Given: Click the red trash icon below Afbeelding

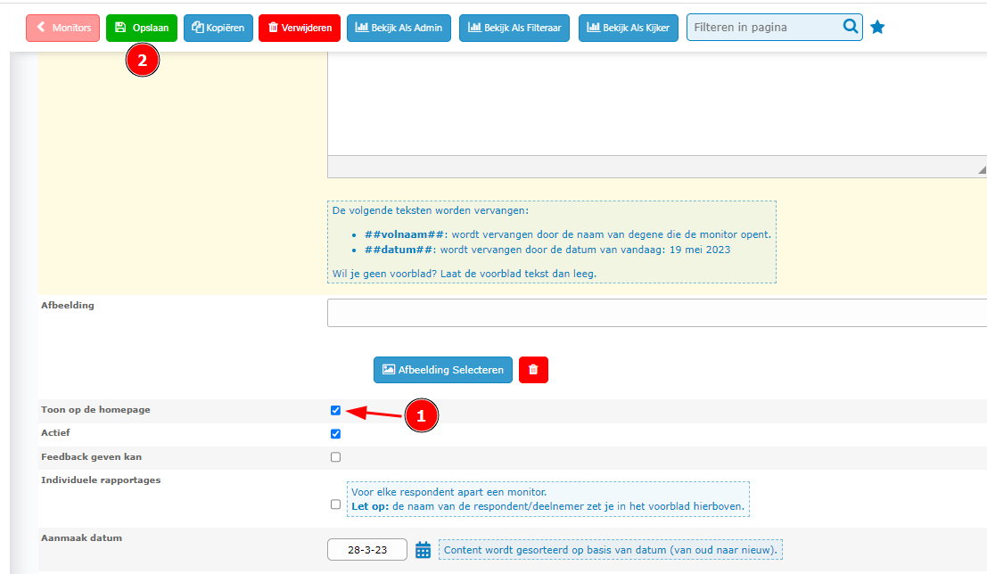Looking at the screenshot, I should click(x=533, y=370).
